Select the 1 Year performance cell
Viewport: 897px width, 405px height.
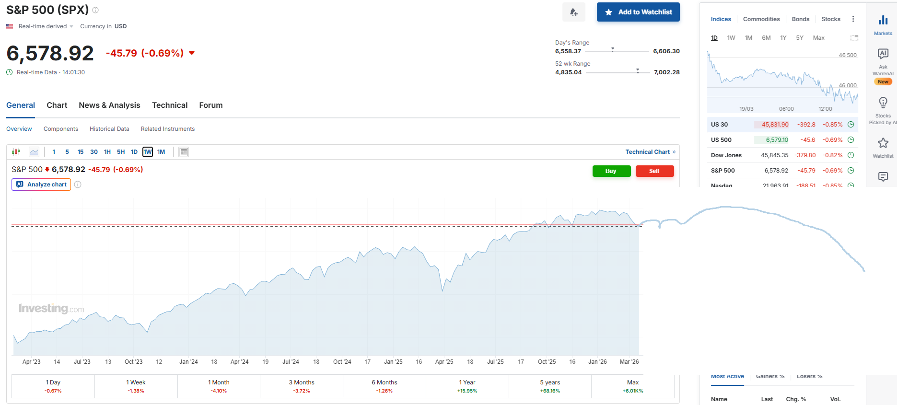coord(467,386)
